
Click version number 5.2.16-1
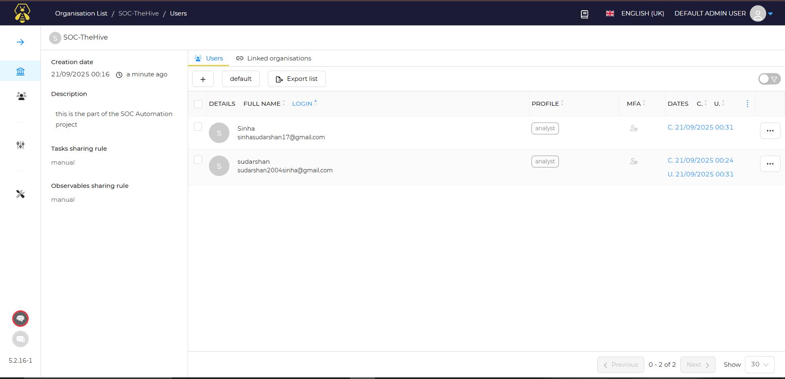tap(20, 361)
